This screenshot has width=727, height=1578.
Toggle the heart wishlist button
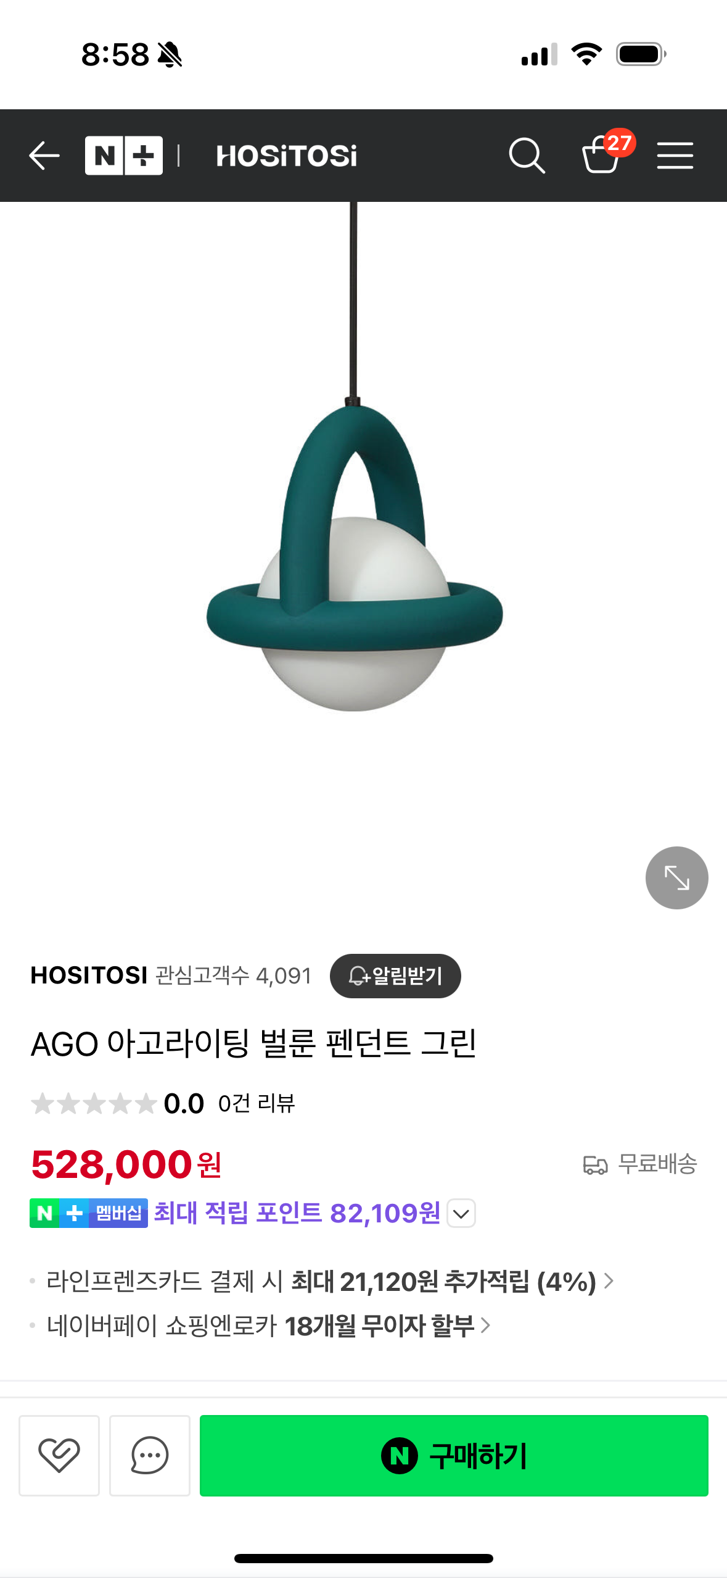pyautogui.click(x=59, y=1455)
